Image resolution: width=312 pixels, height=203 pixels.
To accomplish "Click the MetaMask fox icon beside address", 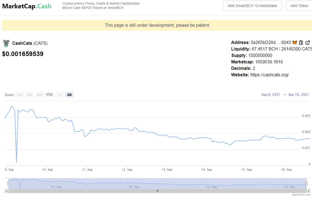I will tap(295, 43).
